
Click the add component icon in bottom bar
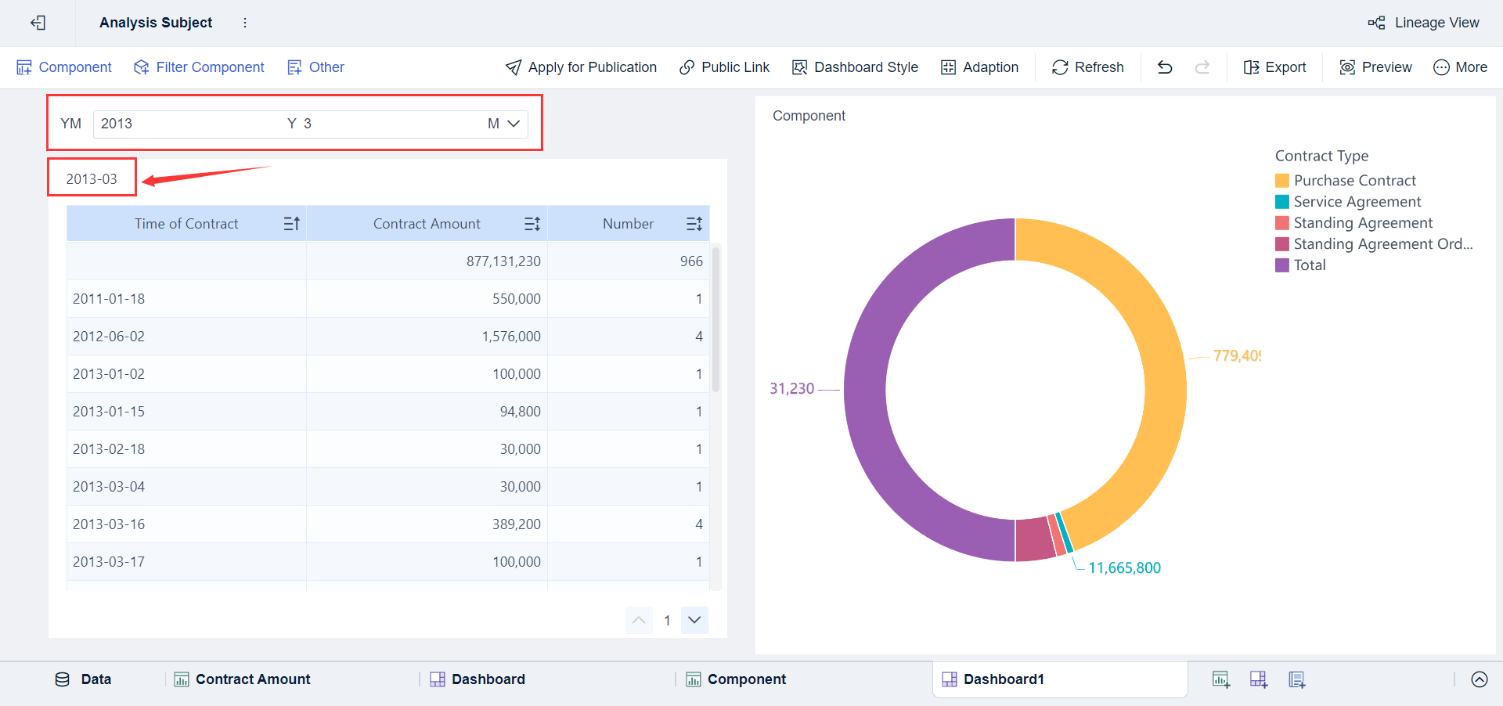[1220, 679]
